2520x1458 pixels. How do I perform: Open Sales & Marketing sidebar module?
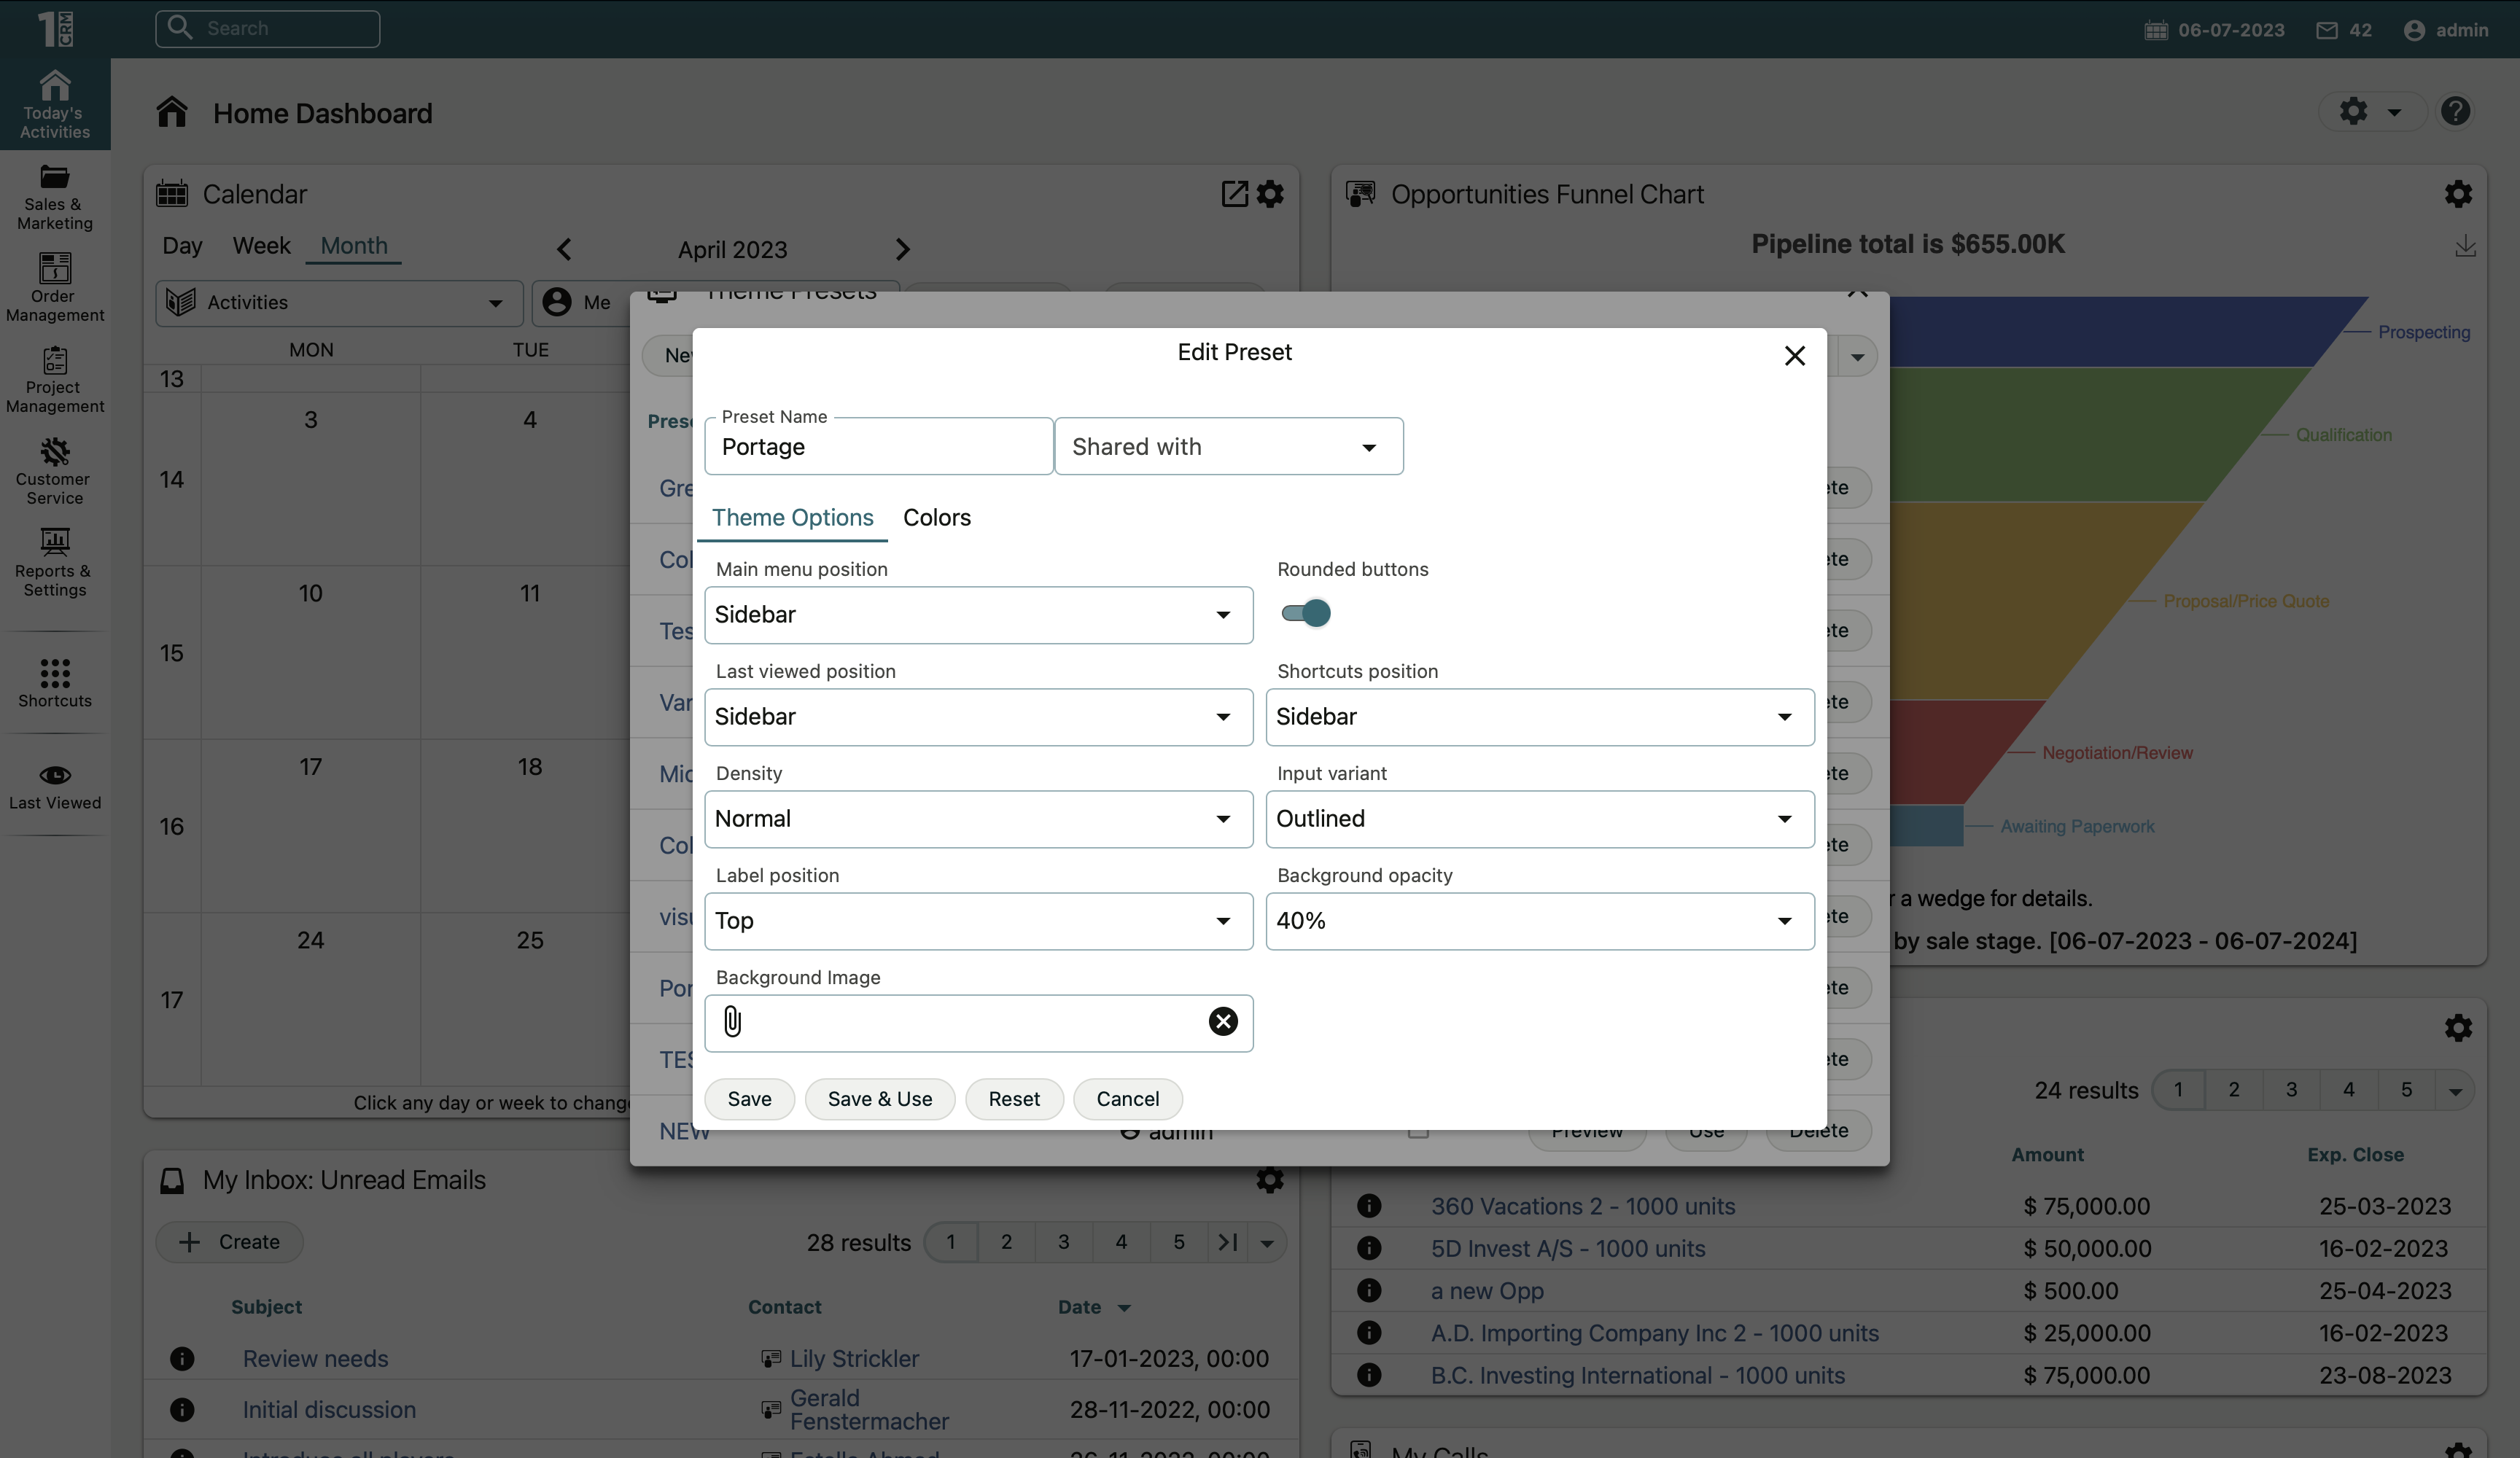pos(55,197)
